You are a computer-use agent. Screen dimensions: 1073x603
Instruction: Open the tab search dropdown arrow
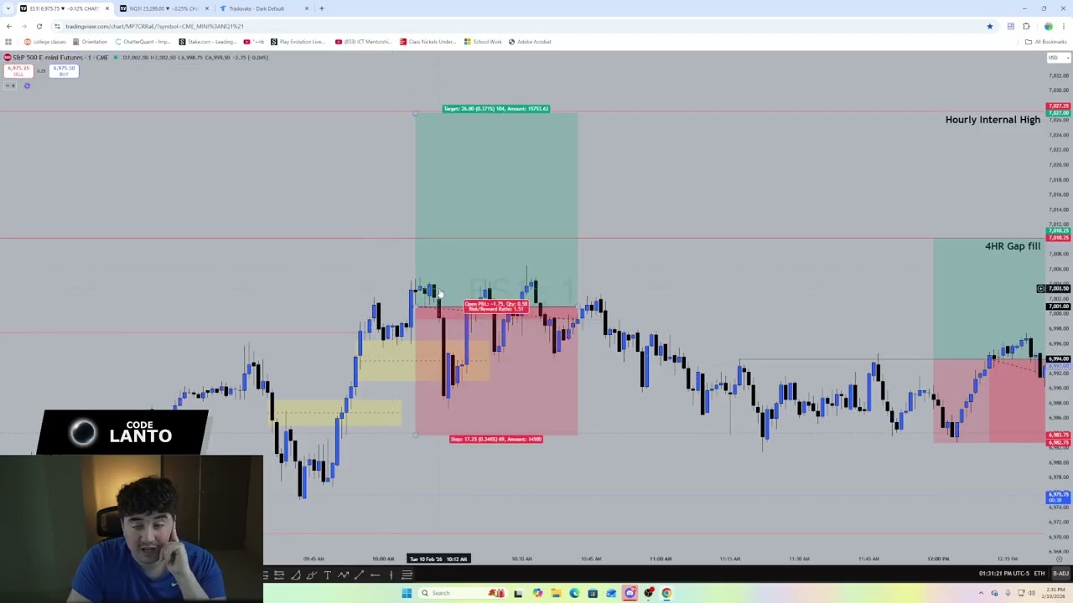[8, 8]
